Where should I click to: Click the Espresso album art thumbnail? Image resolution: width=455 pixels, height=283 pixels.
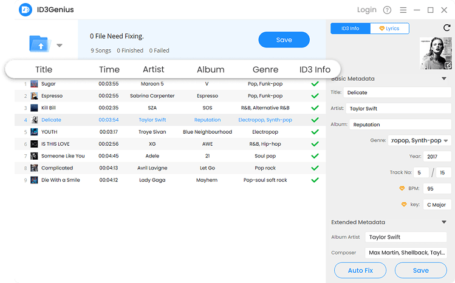(34, 96)
